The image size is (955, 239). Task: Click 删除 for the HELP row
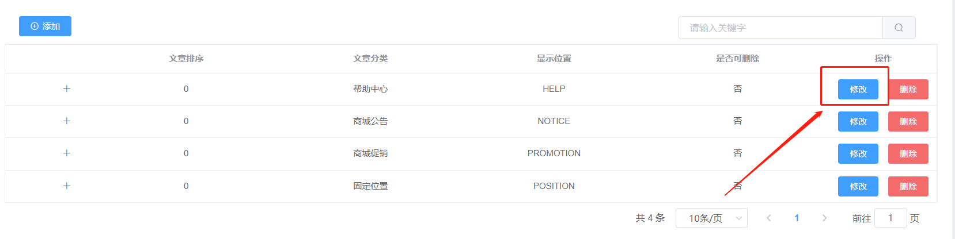[x=908, y=89]
